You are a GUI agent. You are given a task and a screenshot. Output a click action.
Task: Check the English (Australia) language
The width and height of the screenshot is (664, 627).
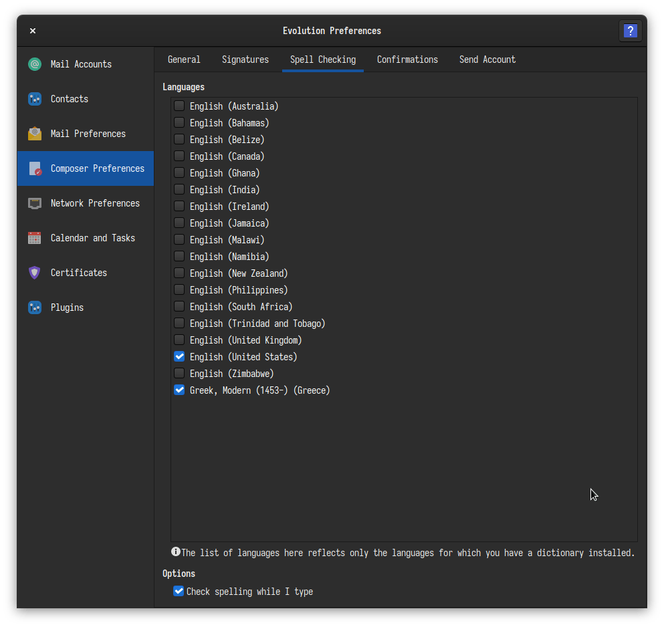click(179, 106)
